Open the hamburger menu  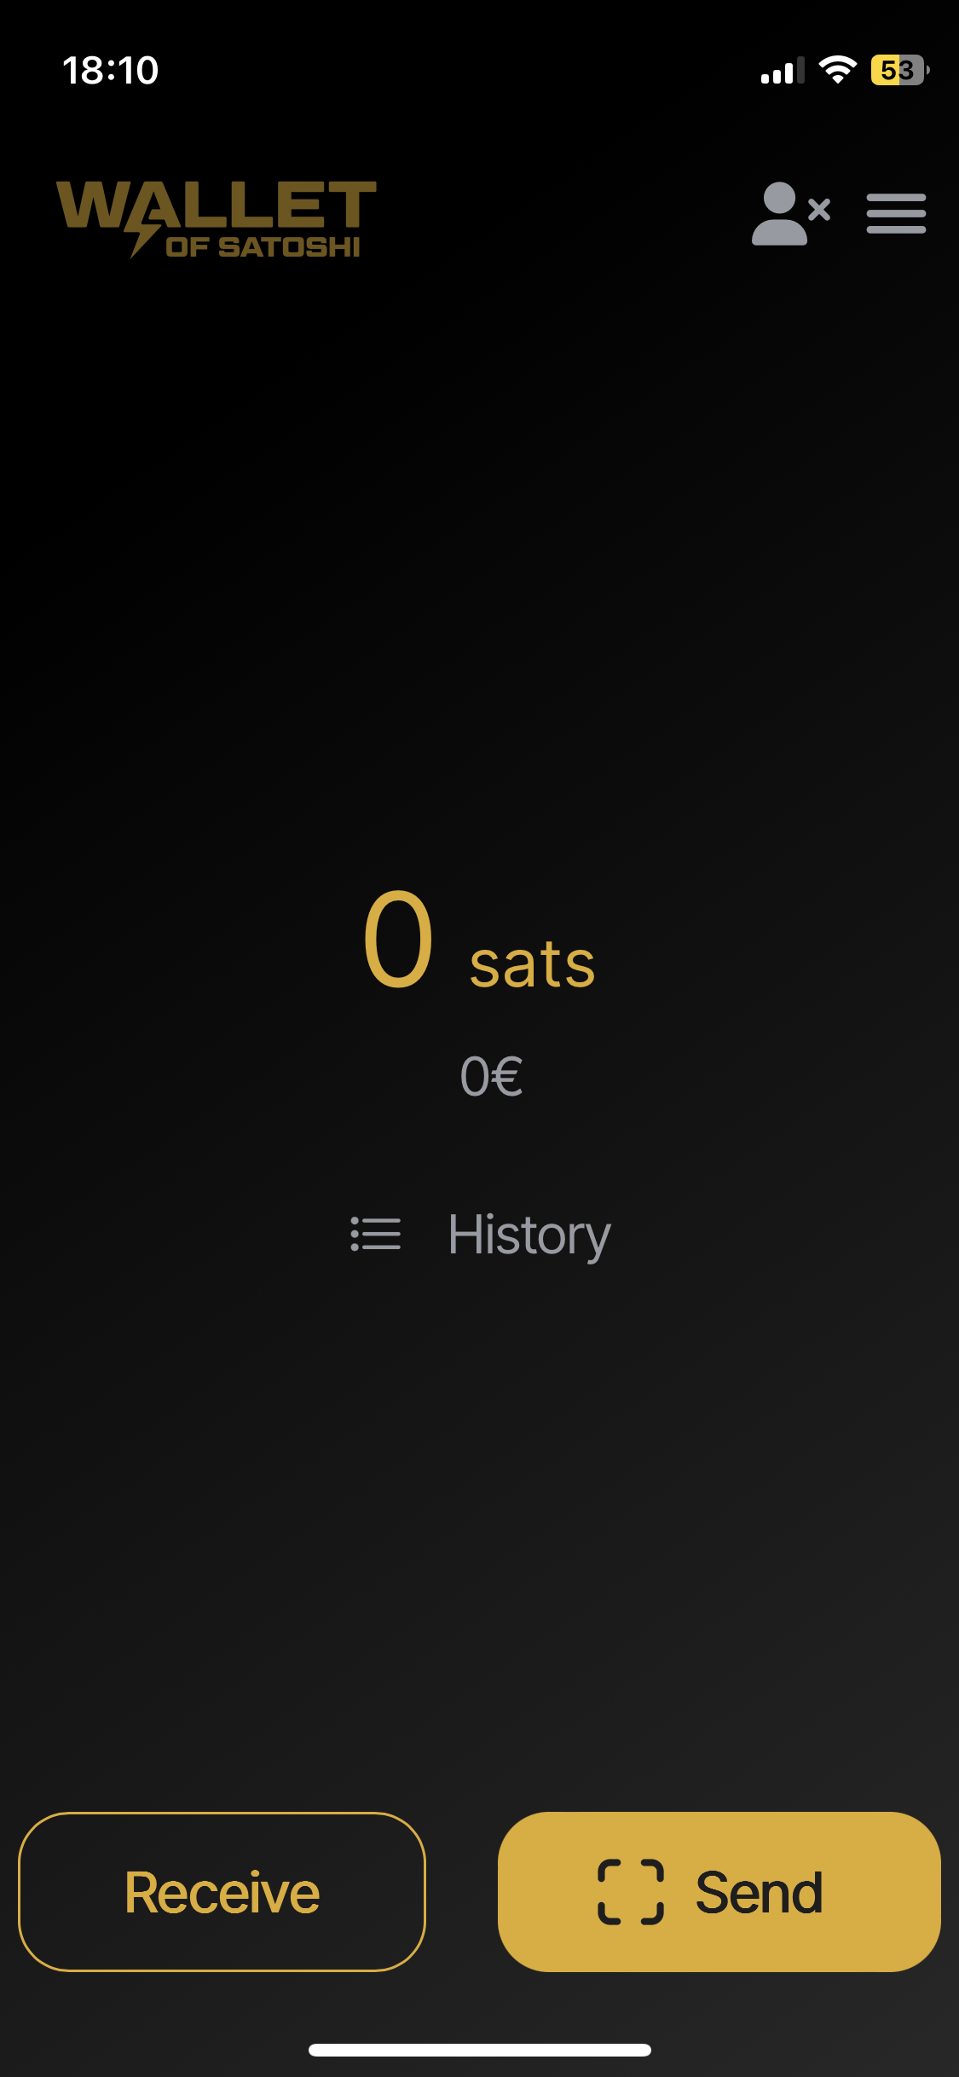896,213
